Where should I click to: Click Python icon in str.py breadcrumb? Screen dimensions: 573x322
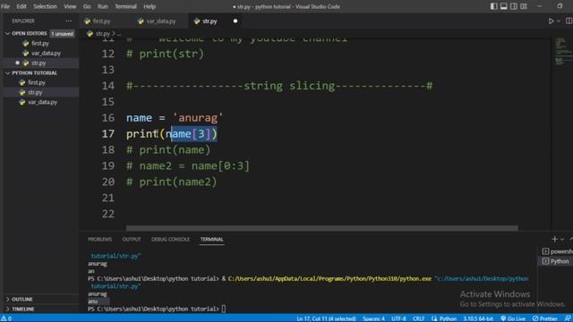[x=90, y=34]
